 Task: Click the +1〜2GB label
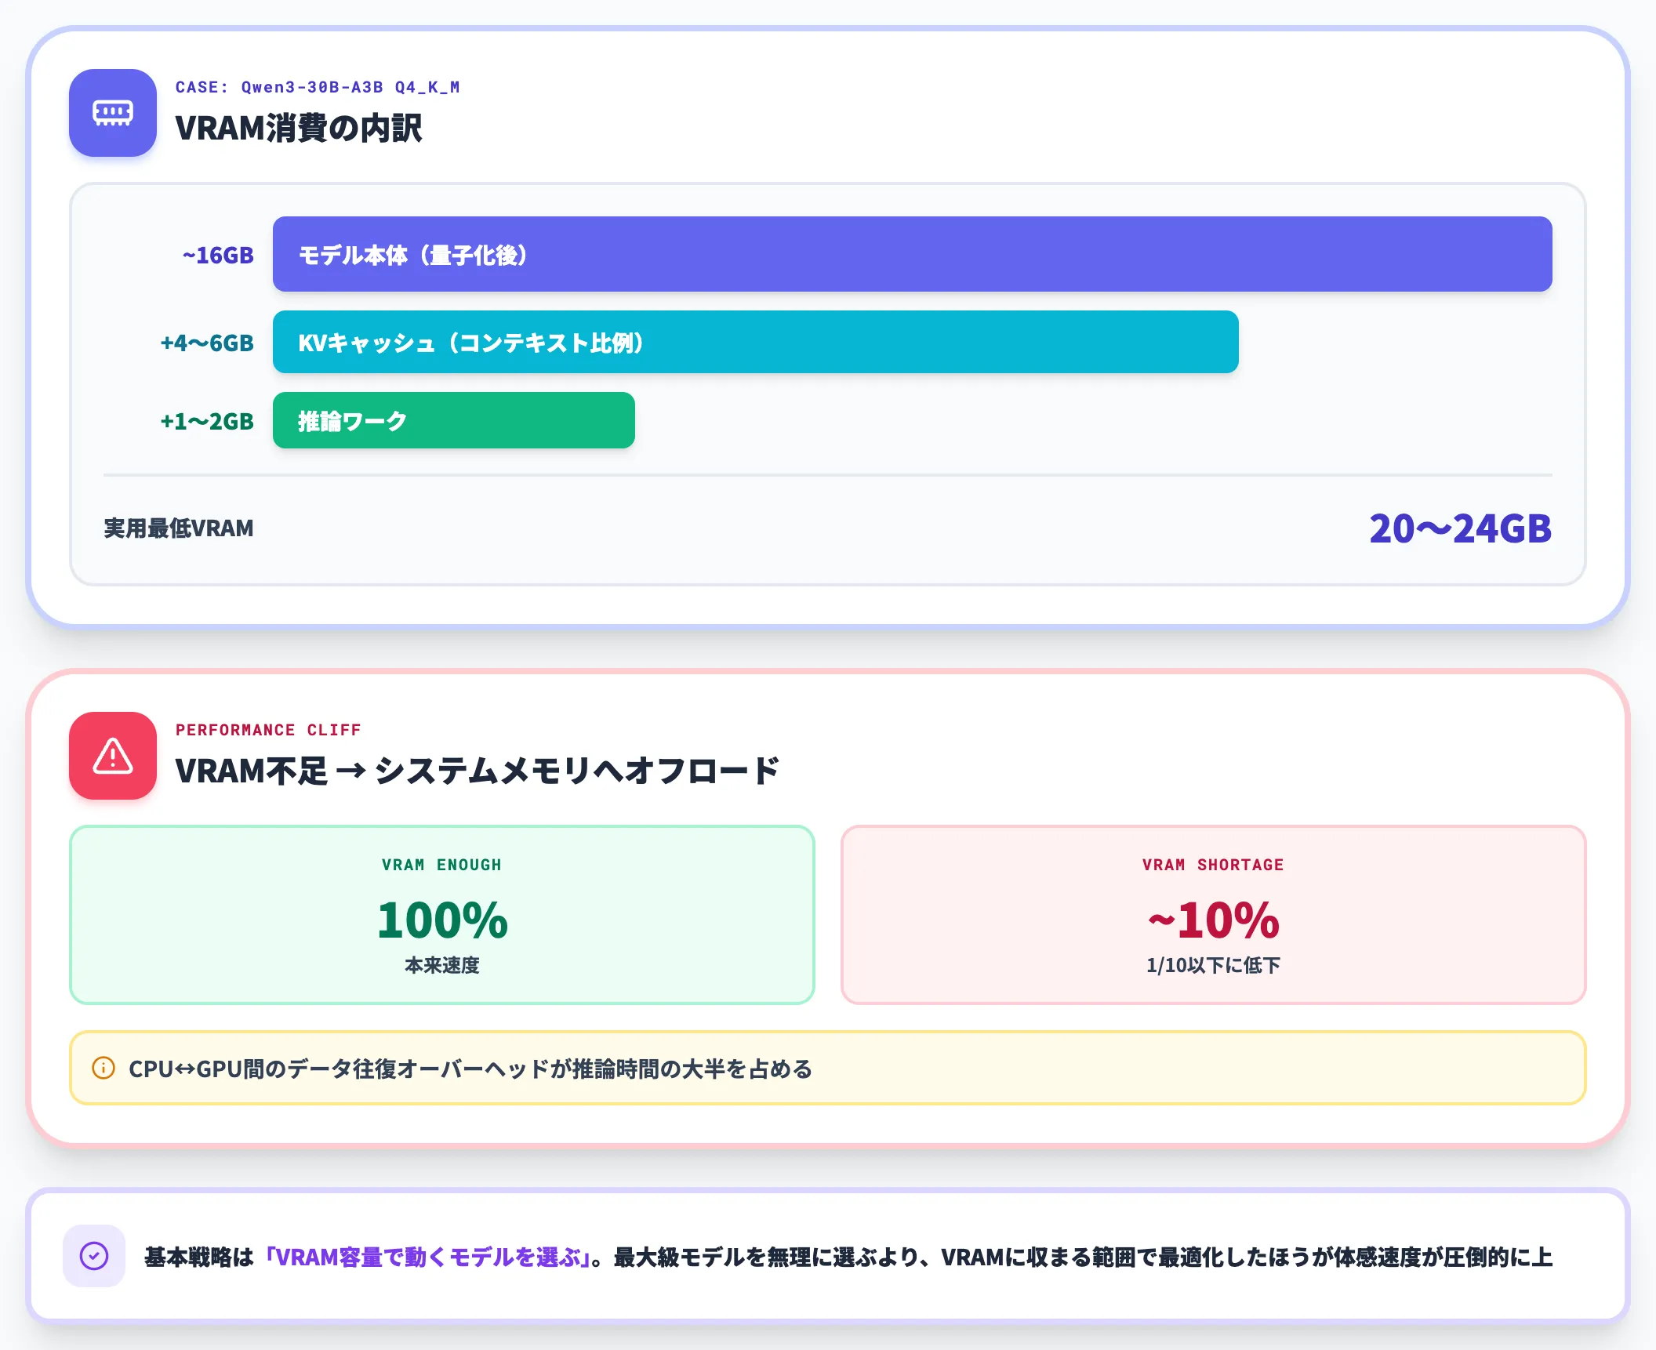tap(207, 421)
